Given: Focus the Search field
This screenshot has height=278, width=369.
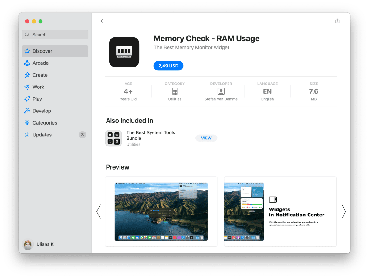Looking at the screenshot, I should (x=55, y=35).
